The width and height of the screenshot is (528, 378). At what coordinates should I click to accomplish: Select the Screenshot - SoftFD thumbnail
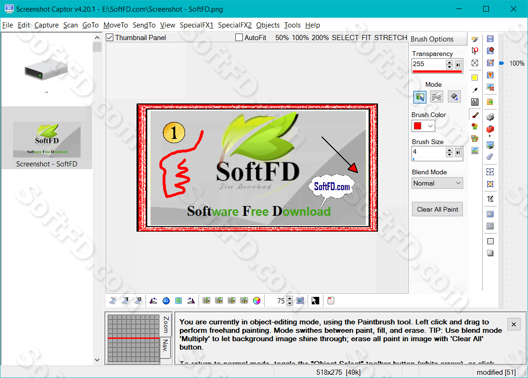pyautogui.click(x=47, y=138)
